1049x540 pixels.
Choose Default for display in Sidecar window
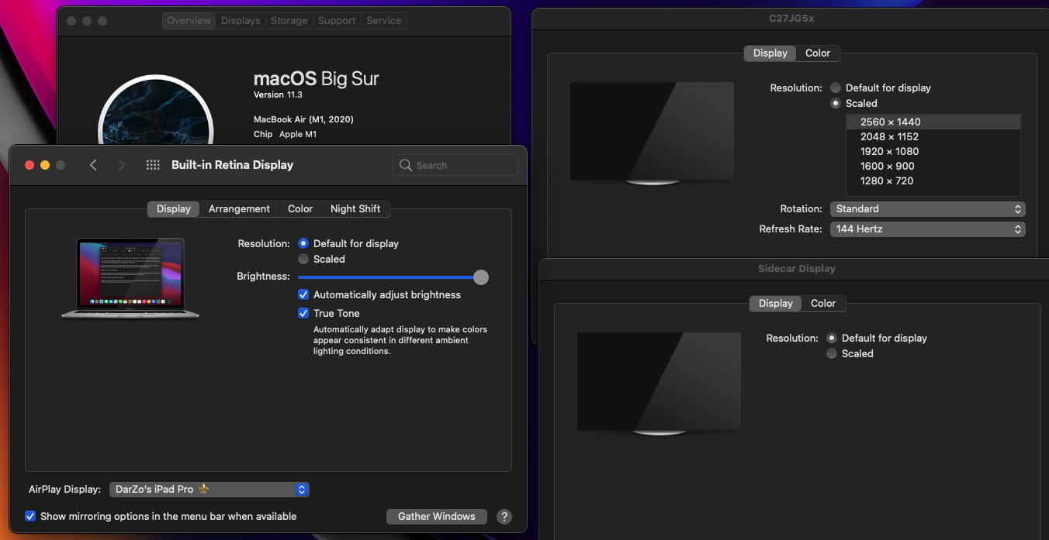click(832, 338)
